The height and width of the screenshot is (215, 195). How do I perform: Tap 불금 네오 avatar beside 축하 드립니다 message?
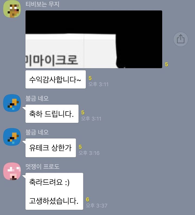[12, 103]
